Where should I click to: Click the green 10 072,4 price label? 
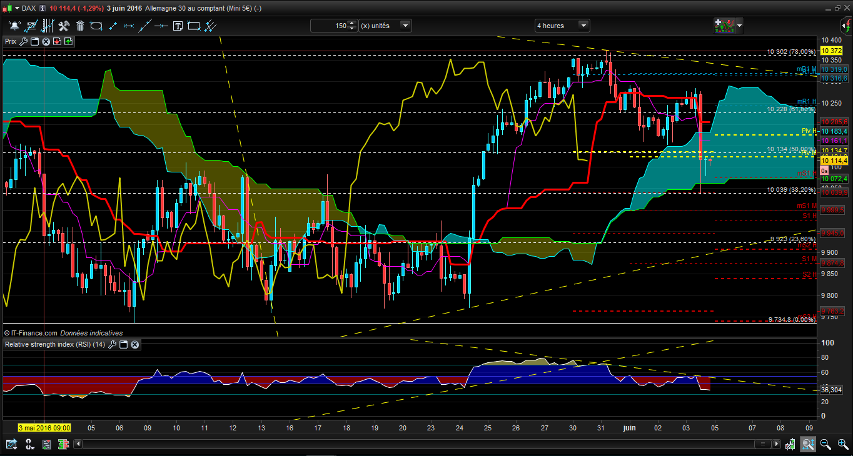pos(834,179)
